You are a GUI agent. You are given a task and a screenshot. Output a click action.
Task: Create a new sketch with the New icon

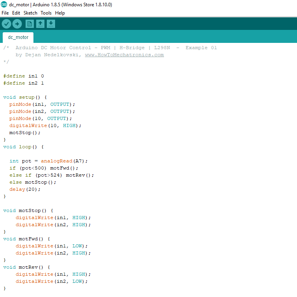(x=30, y=24)
